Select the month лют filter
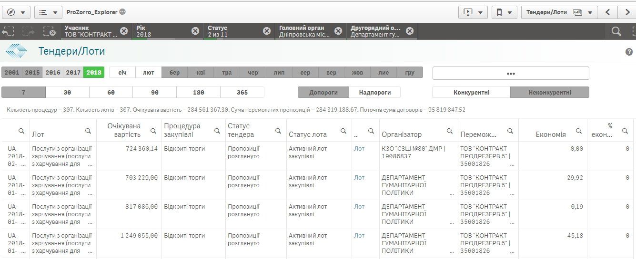 [149, 73]
